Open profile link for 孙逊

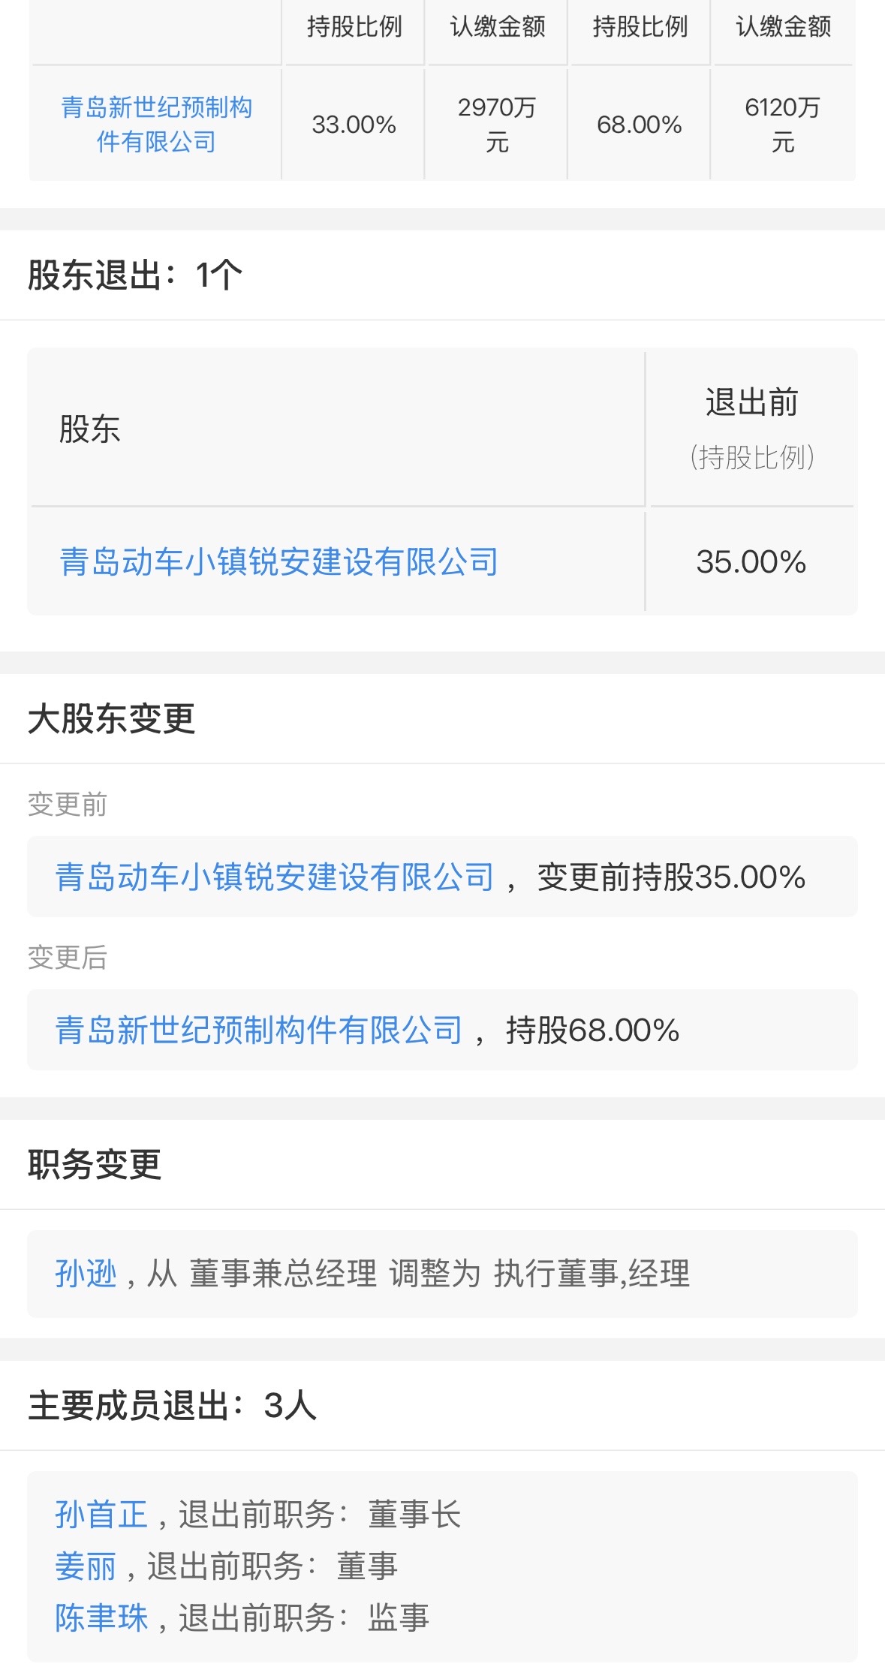(x=86, y=1274)
